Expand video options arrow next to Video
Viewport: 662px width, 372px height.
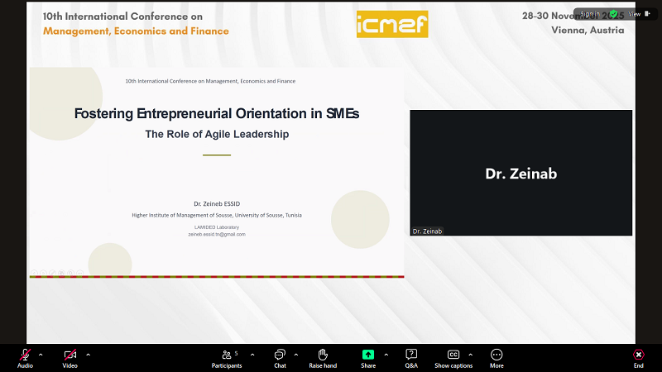89,354
